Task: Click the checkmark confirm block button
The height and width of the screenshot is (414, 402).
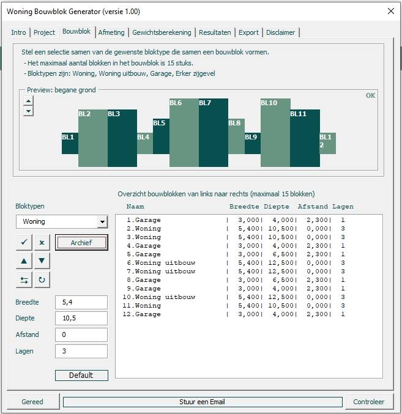Action: tap(24, 242)
